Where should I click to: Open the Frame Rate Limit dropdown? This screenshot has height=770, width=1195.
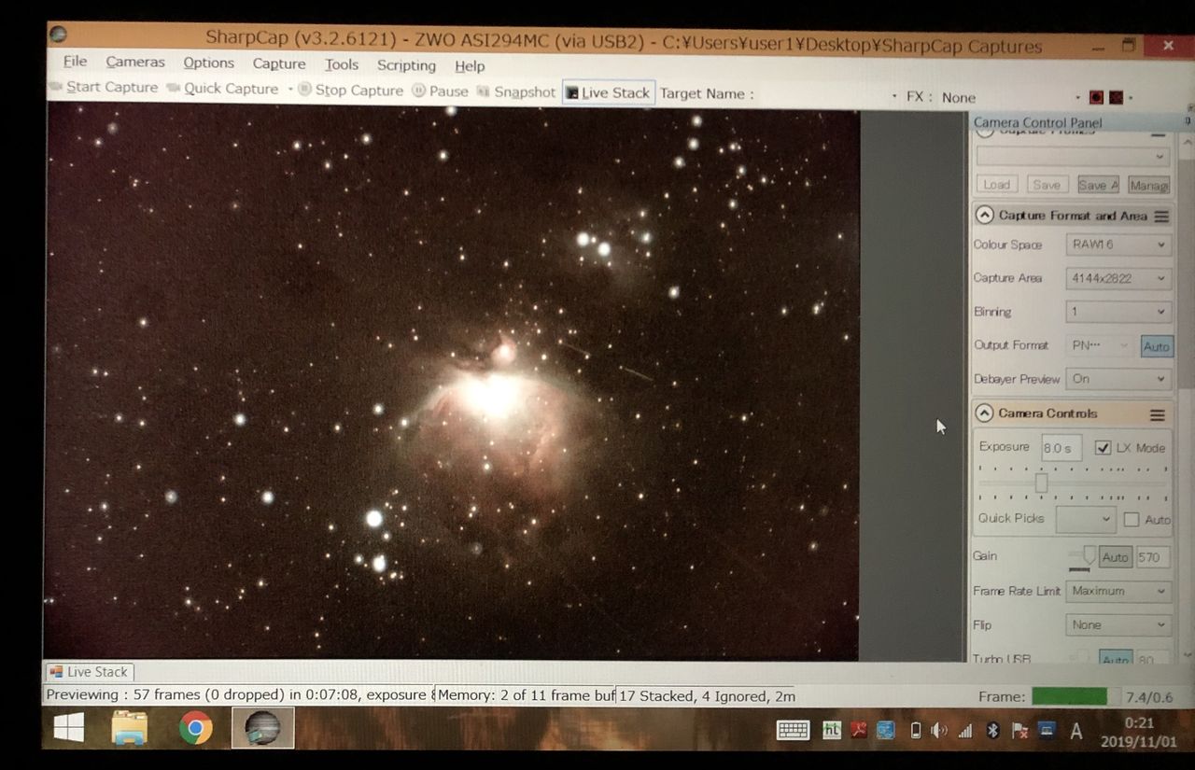[x=1118, y=591]
